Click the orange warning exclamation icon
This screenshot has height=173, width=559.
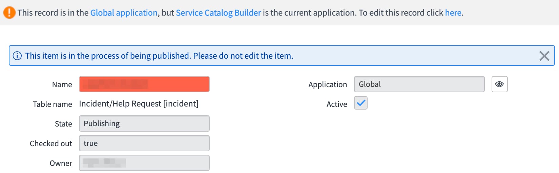coord(9,13)
